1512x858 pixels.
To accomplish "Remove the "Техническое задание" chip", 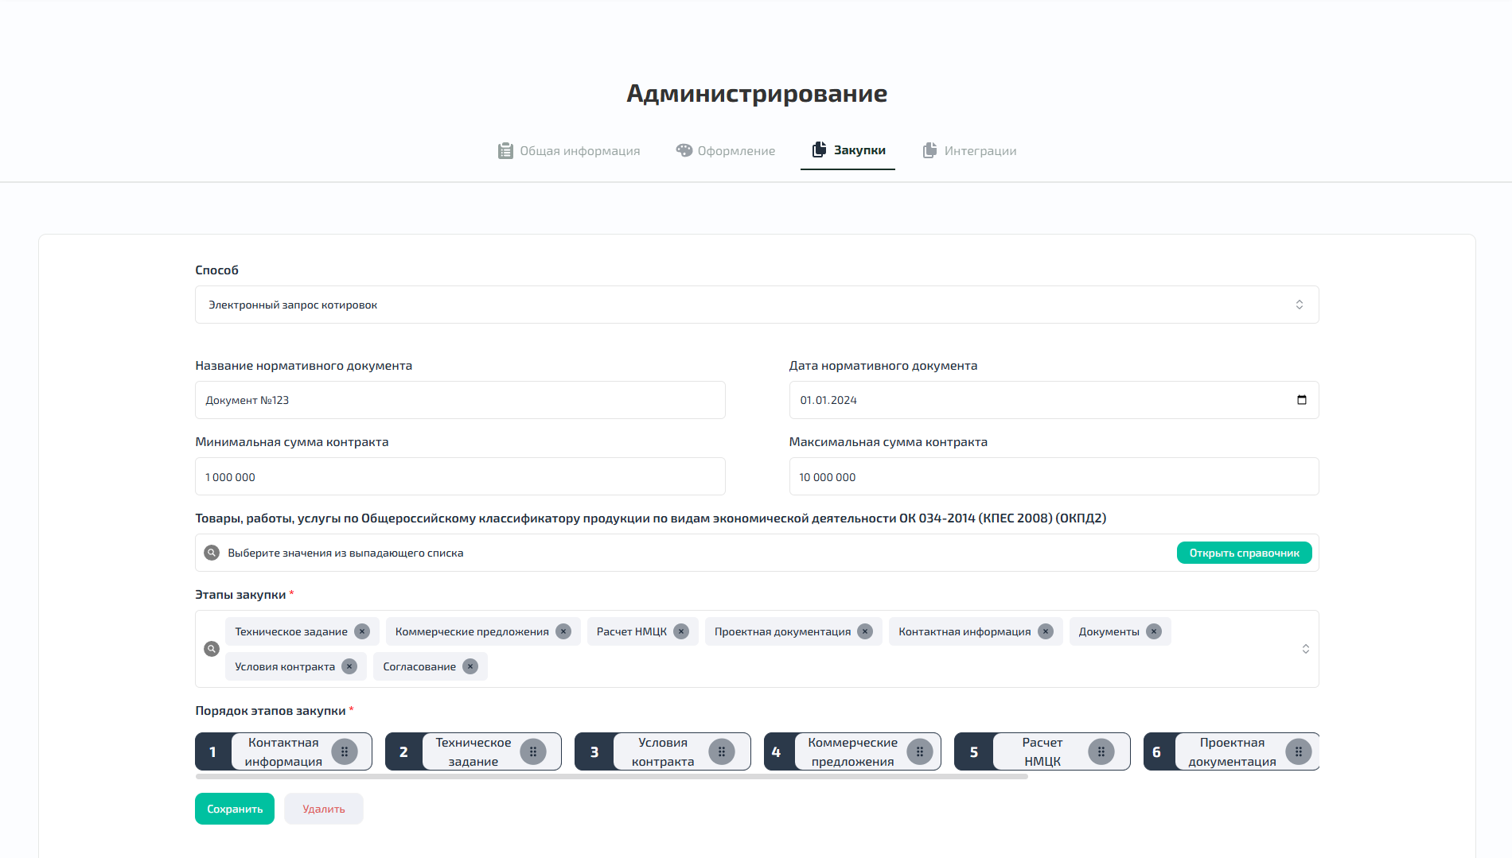I will point(362,631).
